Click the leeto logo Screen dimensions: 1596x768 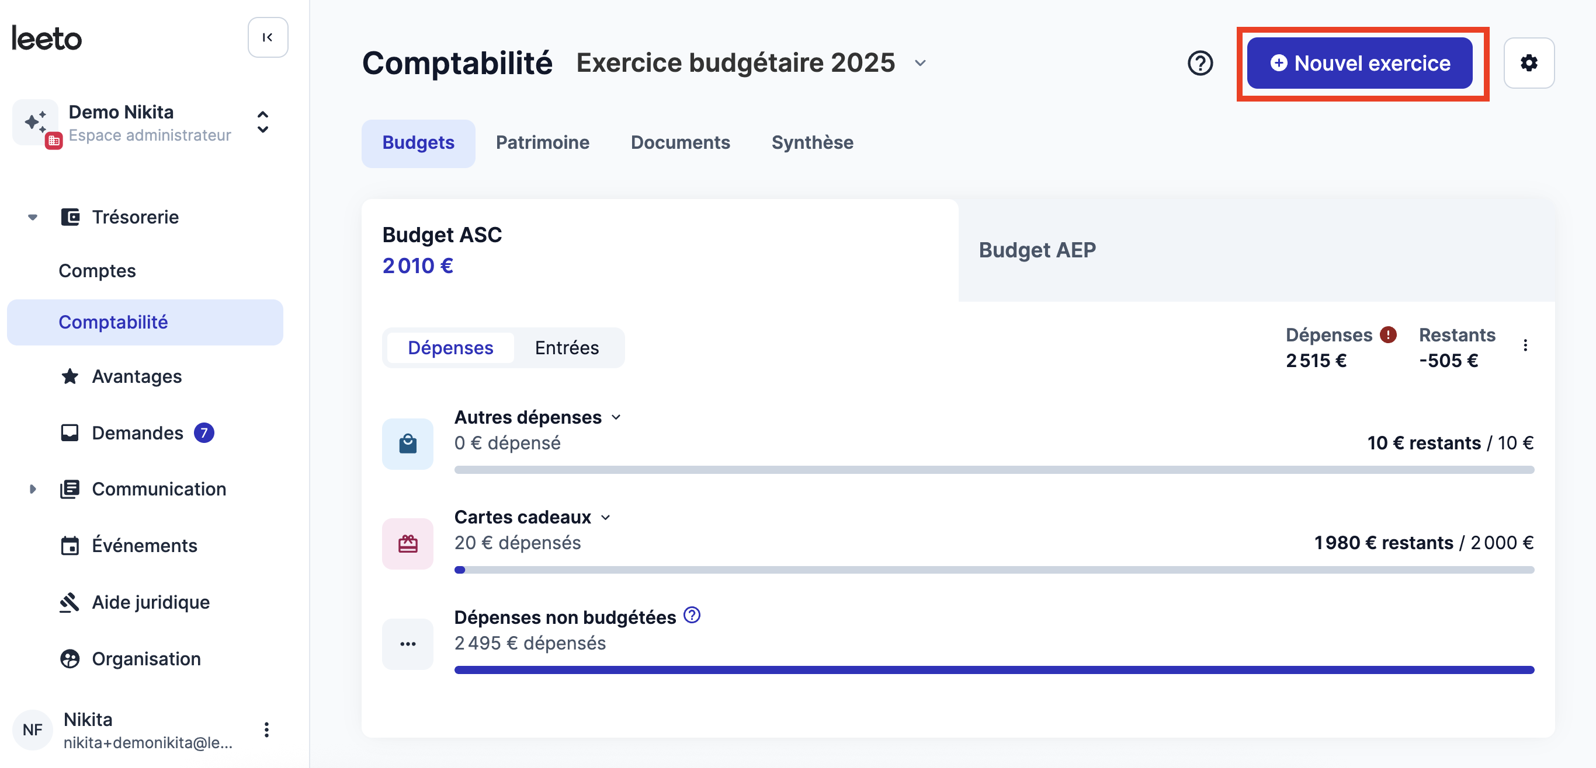click(x=47, y=39)
